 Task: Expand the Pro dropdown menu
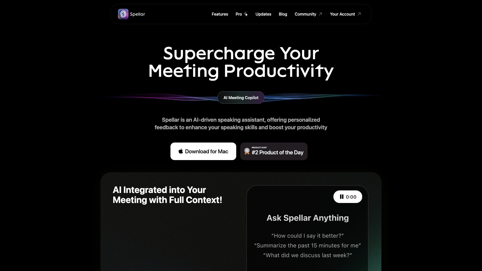(242, 14)
